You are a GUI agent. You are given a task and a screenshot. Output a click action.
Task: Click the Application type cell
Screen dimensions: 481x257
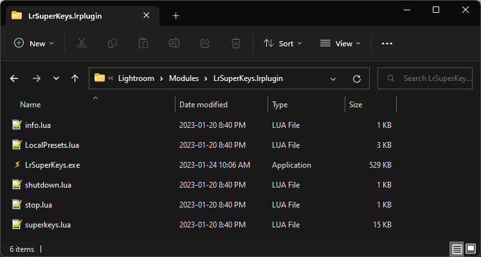click(x=291, y=165)
